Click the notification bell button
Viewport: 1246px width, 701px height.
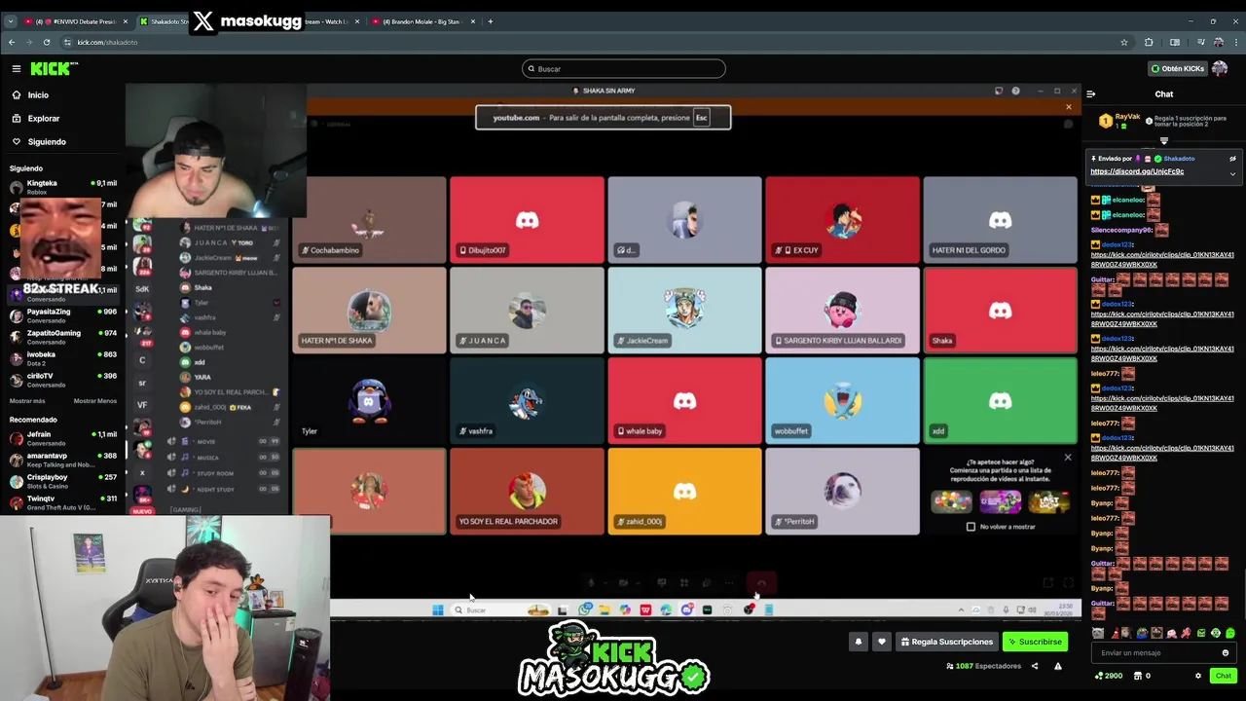858,642
